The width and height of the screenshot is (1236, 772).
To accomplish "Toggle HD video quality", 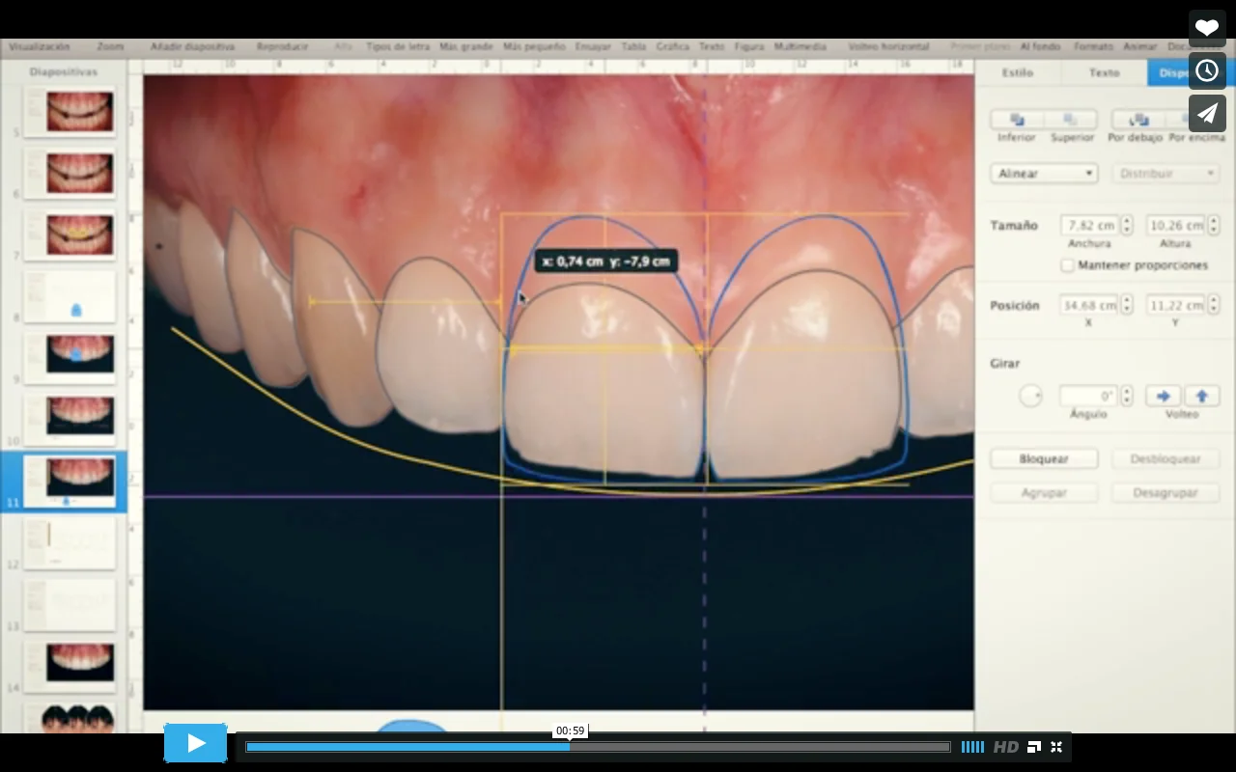I will [x=1005, y=747].
